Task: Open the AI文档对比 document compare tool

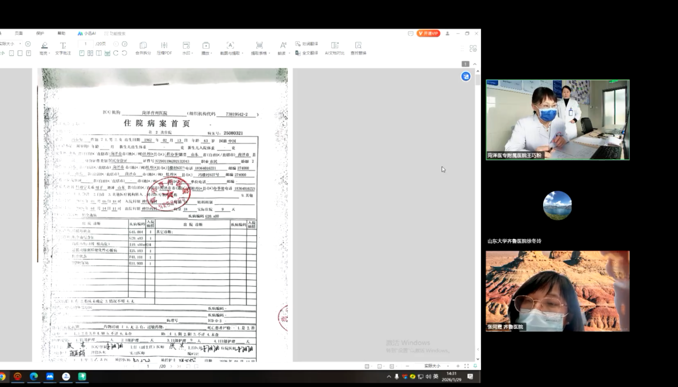Action: (x=334, y=48)
